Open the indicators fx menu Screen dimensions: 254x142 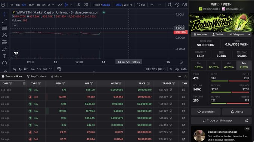coord(79,5)
